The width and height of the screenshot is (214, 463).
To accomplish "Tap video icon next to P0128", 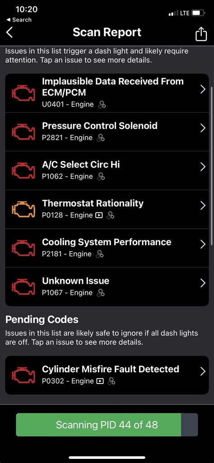I will click(x=99, y=215).
